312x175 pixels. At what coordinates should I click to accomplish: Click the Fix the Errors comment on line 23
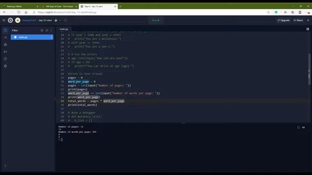[x=82, y=54]
